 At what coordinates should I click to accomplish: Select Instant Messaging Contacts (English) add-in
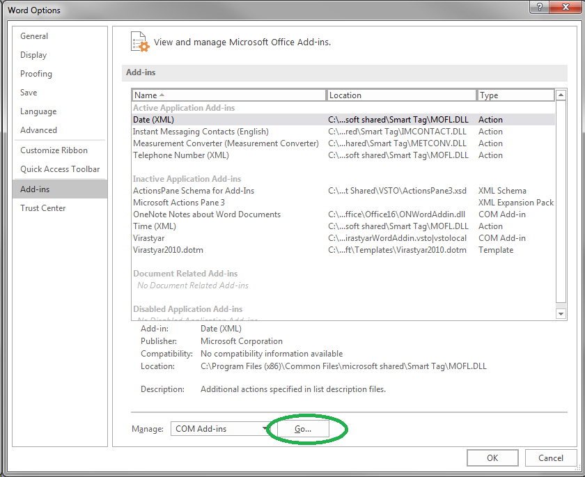[x=343, y=132]
